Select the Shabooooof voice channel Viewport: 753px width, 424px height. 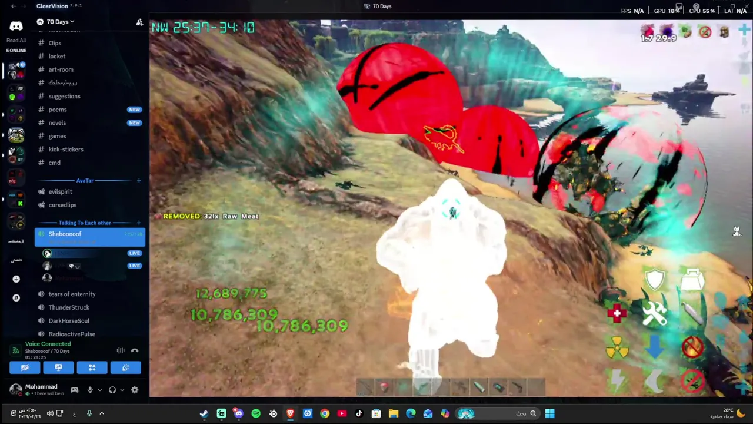[x=89, y=237]
